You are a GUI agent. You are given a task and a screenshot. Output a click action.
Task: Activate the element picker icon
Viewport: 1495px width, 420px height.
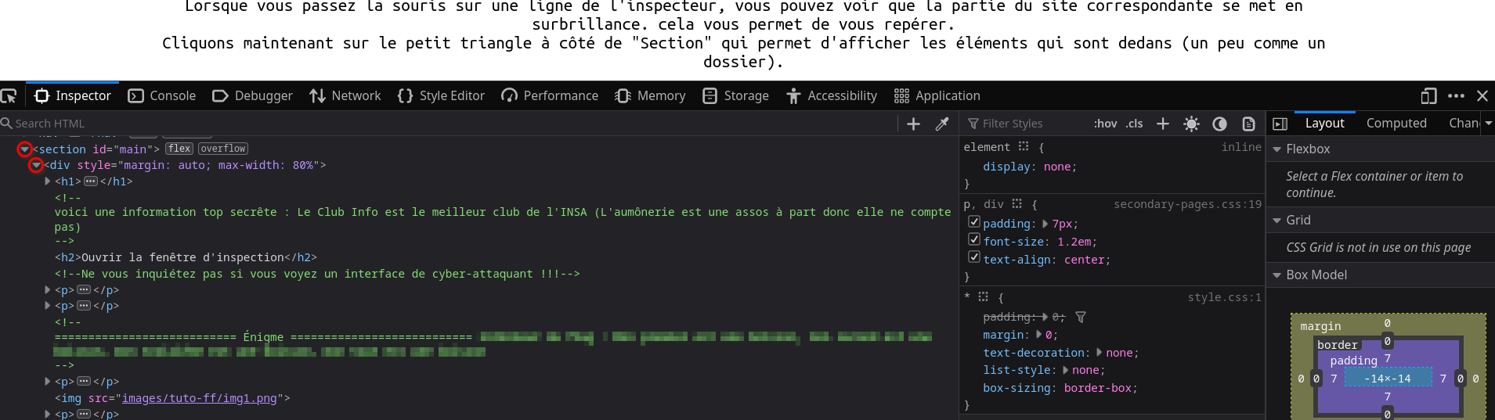tap(9, 95)
